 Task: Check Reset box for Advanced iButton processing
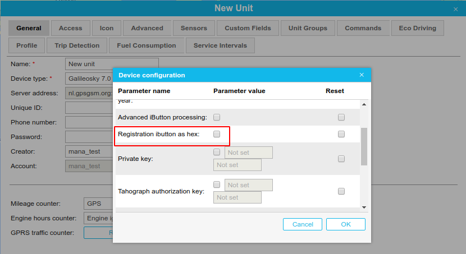coord(341,117)
